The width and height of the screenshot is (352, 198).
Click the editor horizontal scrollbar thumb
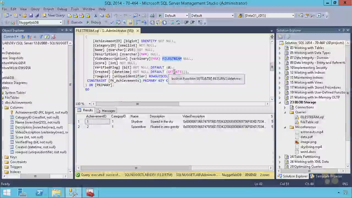[x=137, y=104]
